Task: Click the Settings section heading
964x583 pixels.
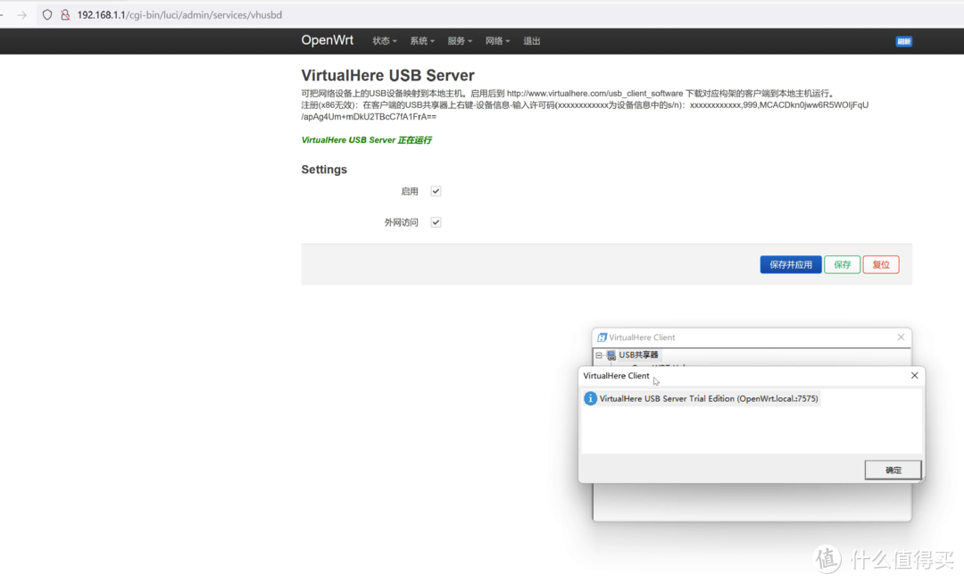Action: pos(324,170)
